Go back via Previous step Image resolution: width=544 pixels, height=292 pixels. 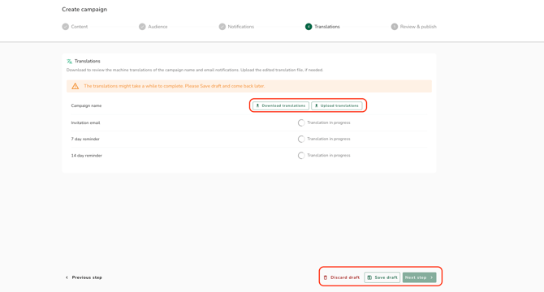(84, 277)
